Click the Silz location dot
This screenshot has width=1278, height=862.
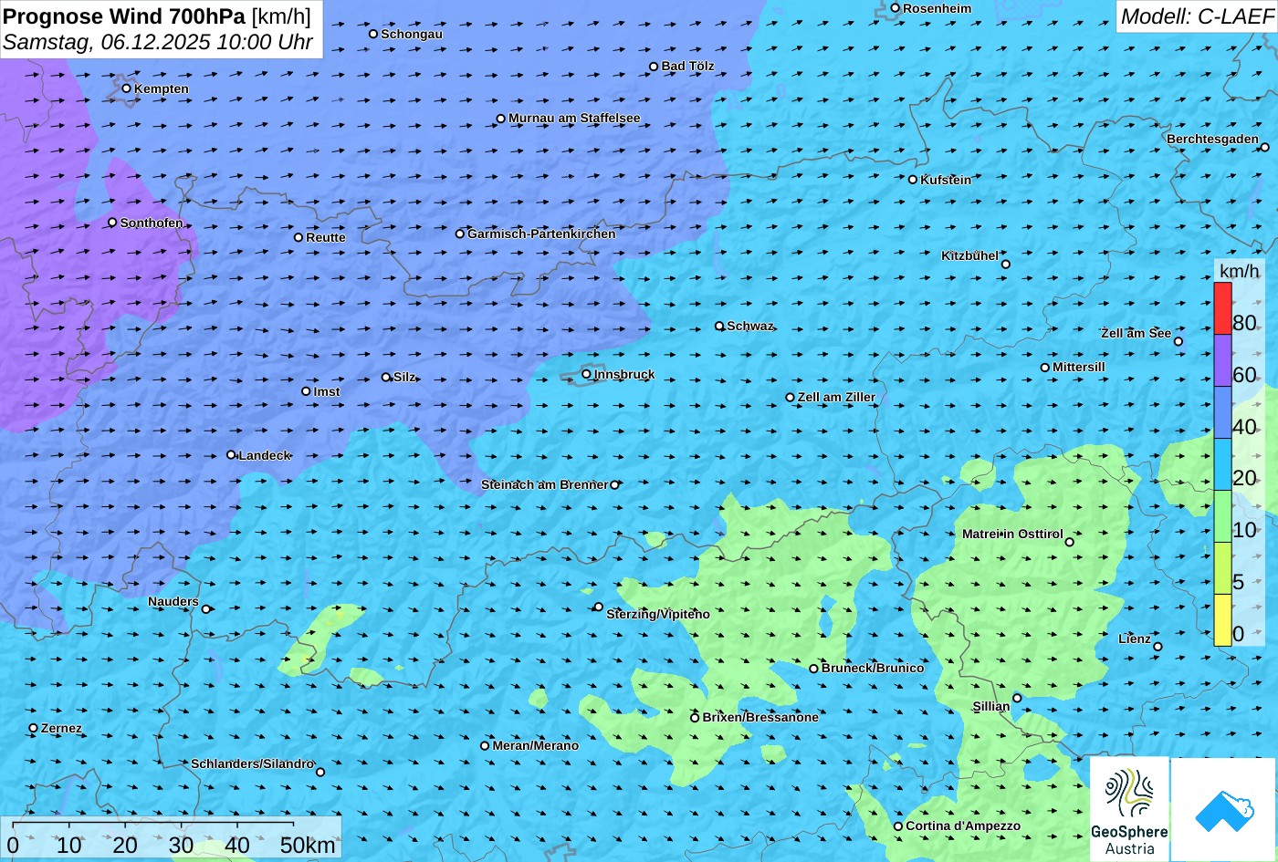386,377
